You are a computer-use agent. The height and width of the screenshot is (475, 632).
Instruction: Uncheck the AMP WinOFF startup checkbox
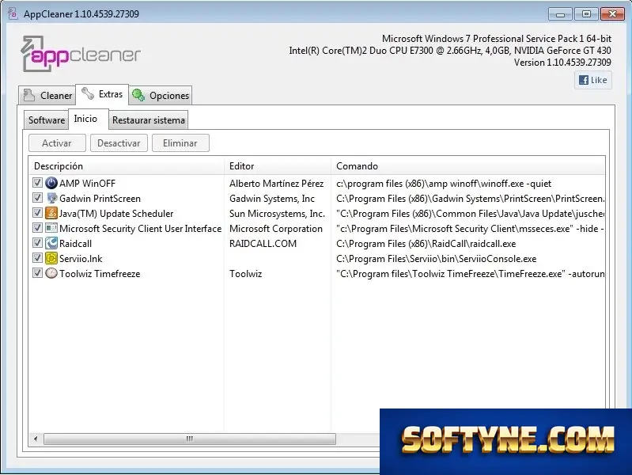coord(37,183)
